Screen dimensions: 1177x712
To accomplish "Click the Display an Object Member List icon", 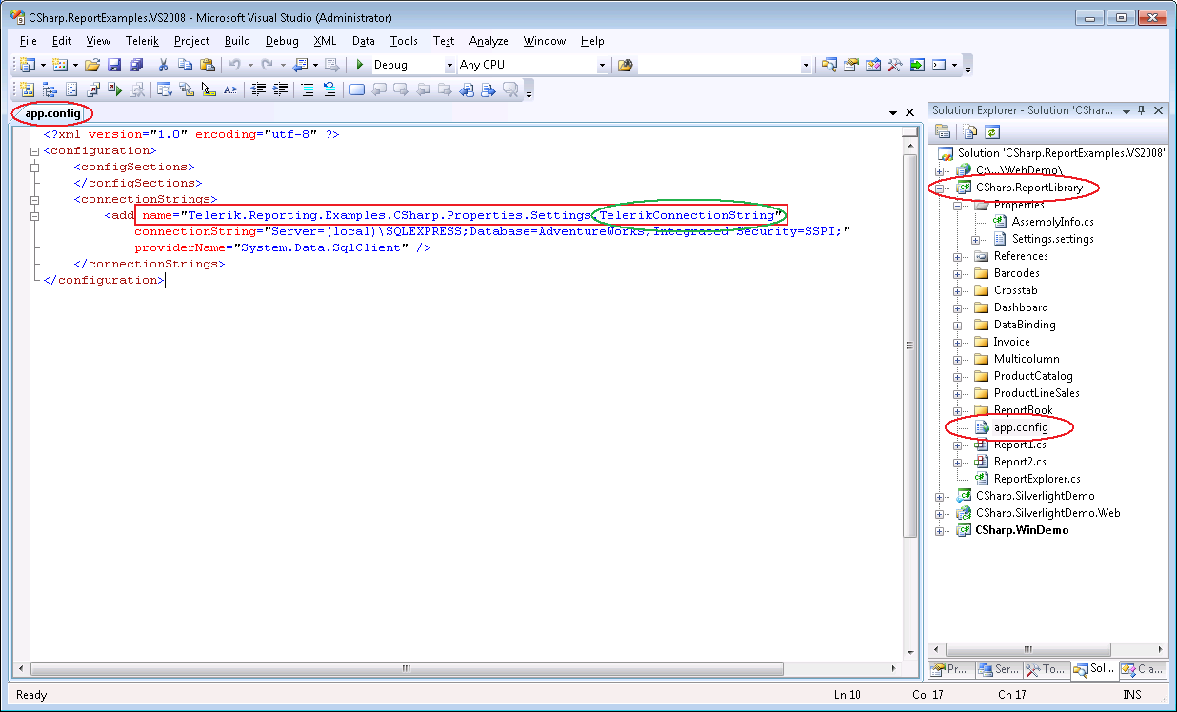I will [x=164, y=89].
